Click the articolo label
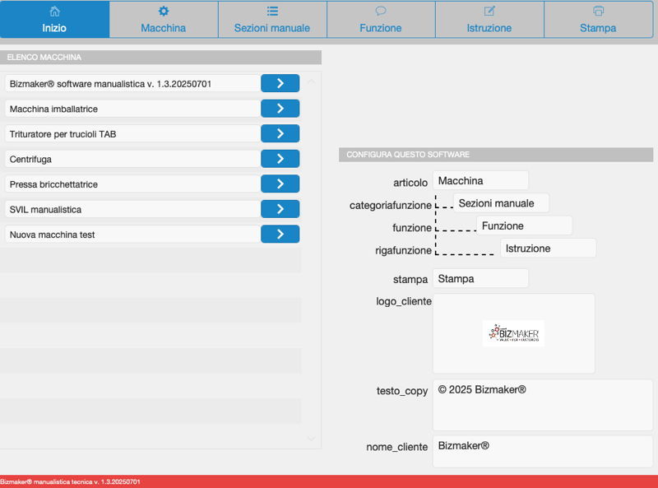The height and width of the screenshot is (488, 658). pyautogui.click(x=410, y=183)
